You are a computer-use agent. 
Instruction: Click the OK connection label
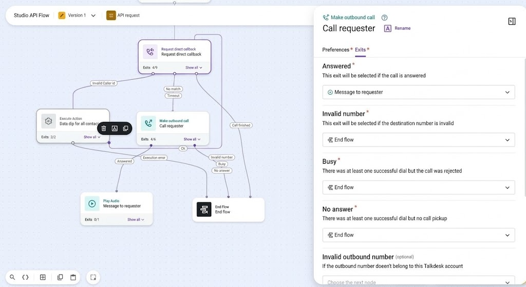[x=183, y=149]
